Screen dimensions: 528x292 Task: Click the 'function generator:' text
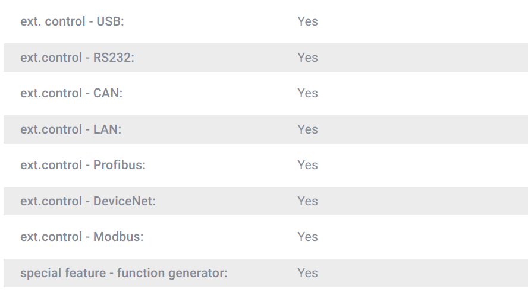172,273
